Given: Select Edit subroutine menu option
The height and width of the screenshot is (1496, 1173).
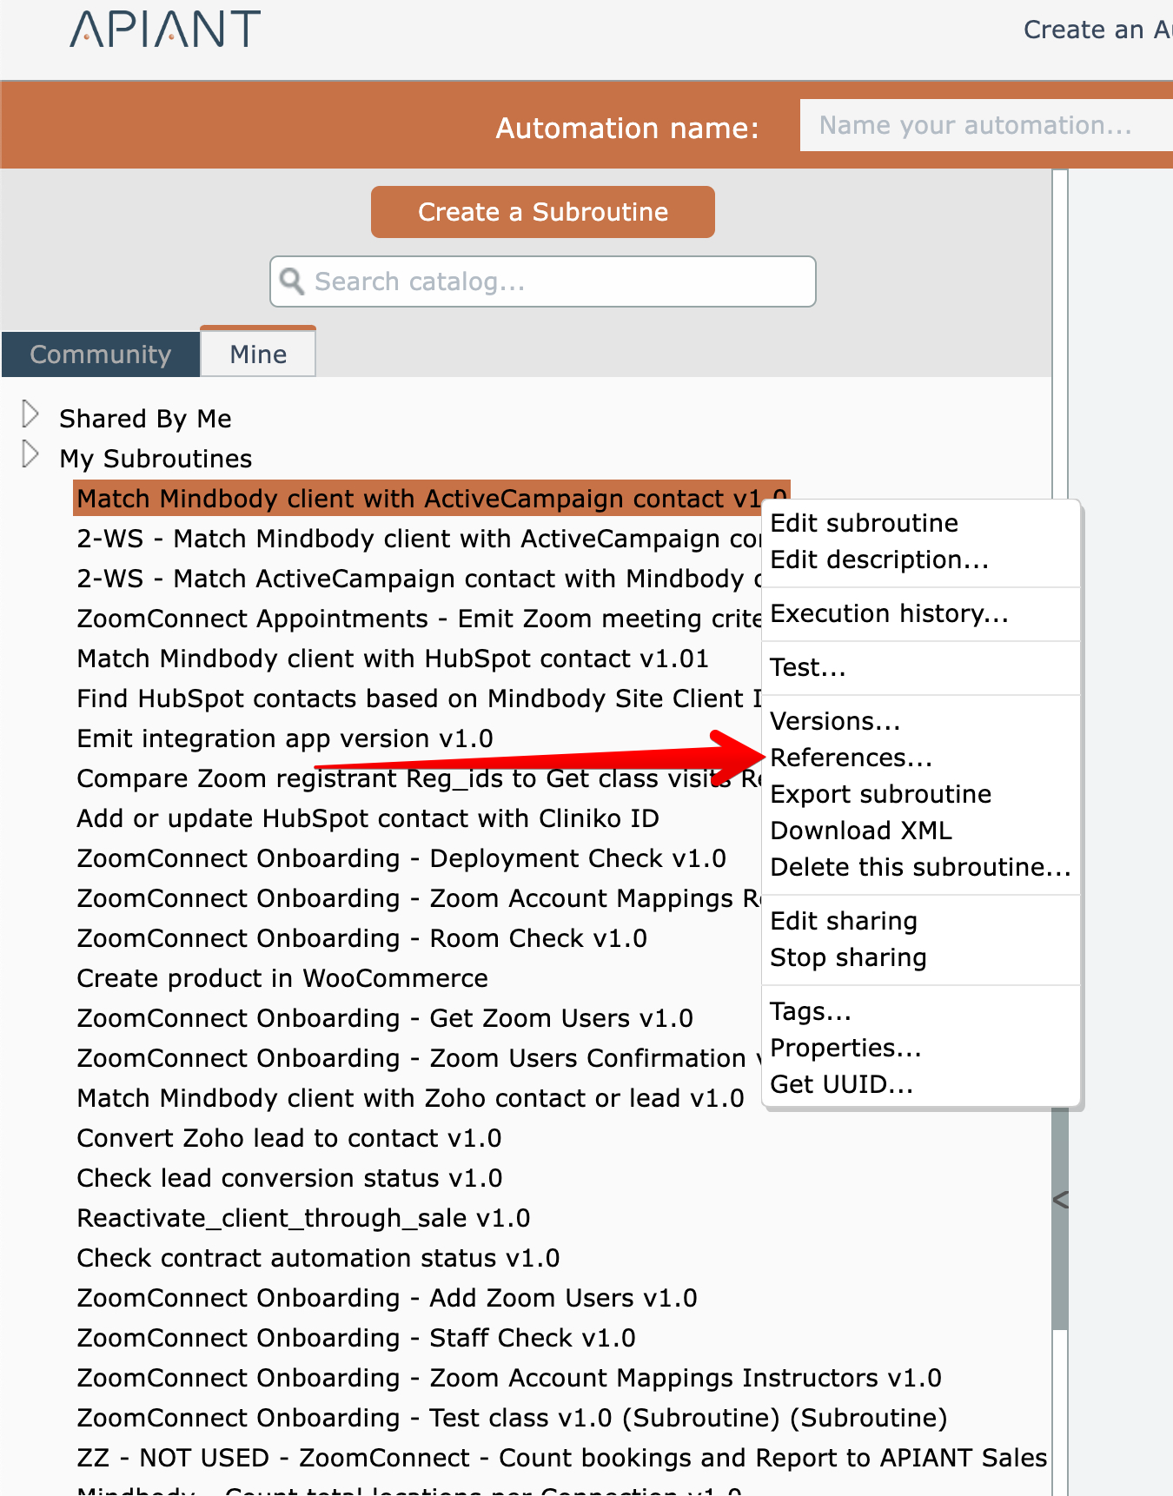Looking at the screenshot, I should coord(864,523).
